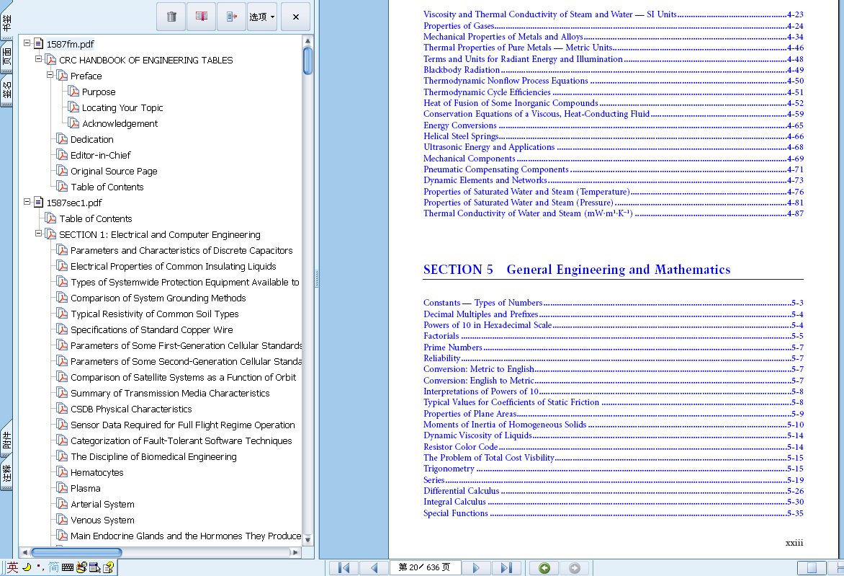Go to the last page
The width and height of the screenshot is (844, 576).
tap(506, 568)
